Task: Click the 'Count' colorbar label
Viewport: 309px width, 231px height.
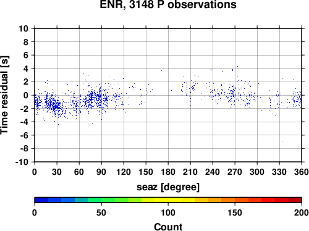Action: (168, 227)
